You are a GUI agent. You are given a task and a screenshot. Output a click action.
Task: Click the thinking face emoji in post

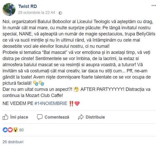click(76, 89)
